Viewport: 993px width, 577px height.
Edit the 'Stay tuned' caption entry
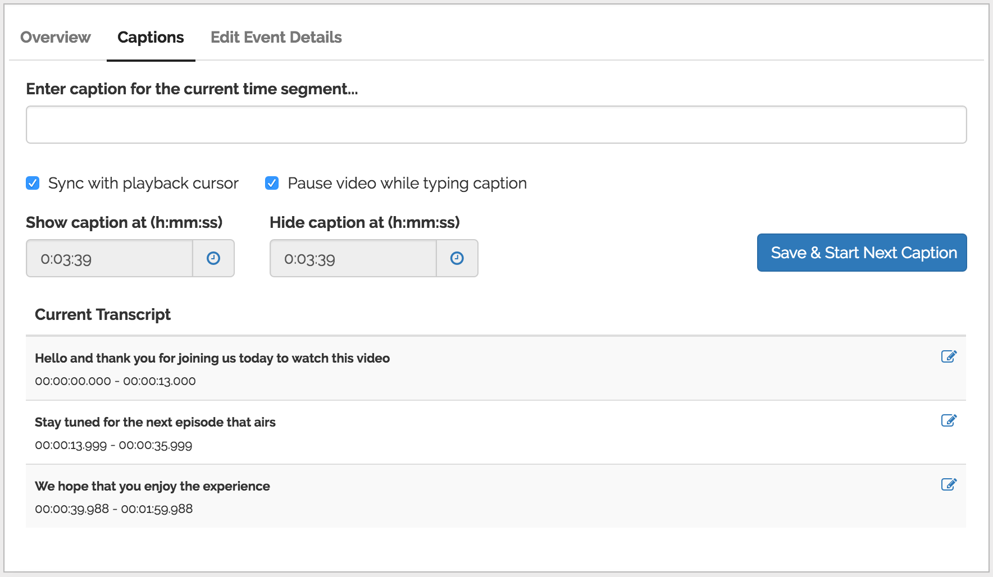pyautogui.click(x=949, y=420)
